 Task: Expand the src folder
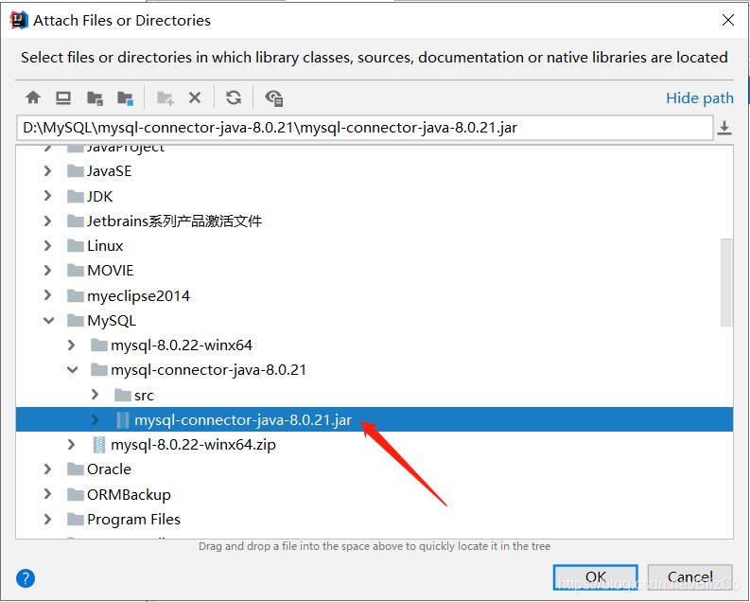[95, 395]
